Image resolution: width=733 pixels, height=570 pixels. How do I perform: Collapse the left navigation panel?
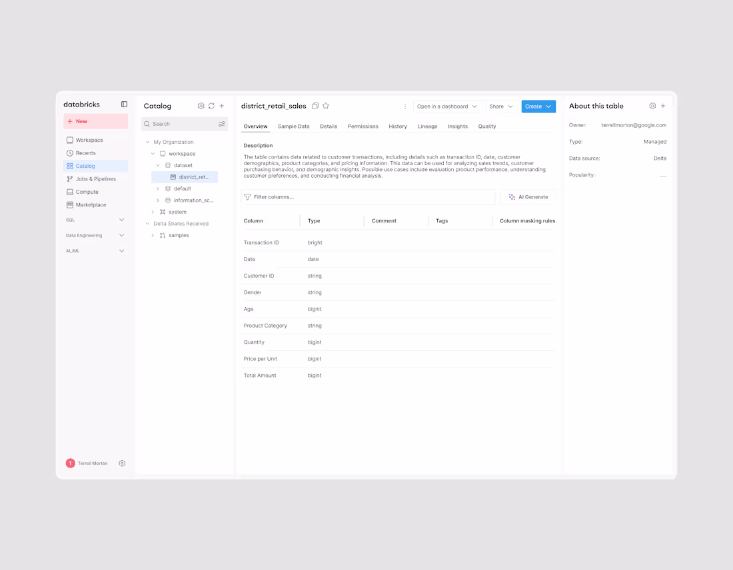point(124,104)
